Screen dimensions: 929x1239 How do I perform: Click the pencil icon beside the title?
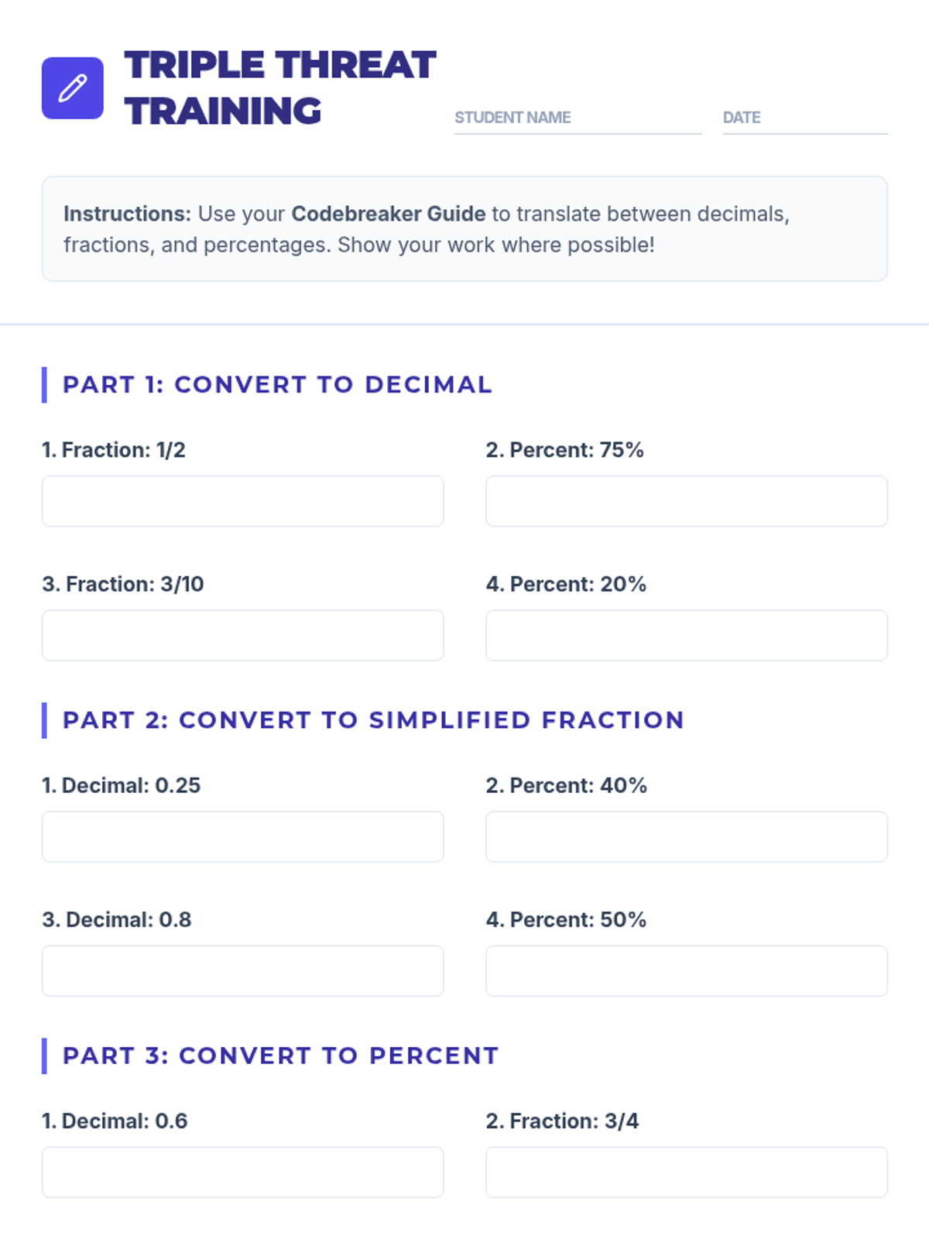(73, 88)
